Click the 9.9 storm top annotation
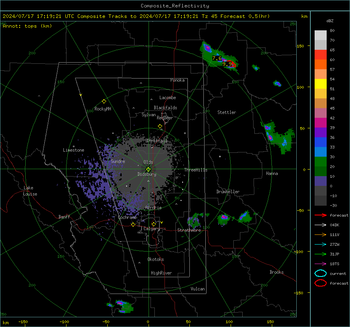This screenshot has height=327, width=350. point(227,64)
